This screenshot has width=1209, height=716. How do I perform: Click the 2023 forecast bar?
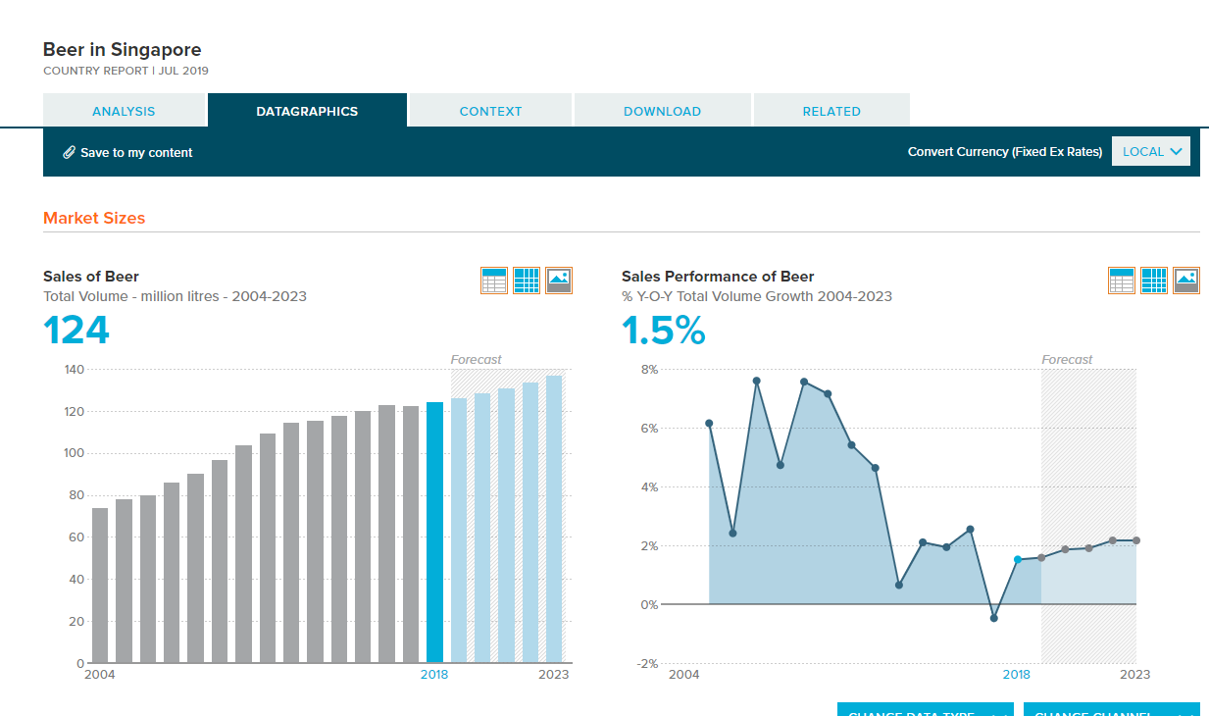[x=554, y=519]
